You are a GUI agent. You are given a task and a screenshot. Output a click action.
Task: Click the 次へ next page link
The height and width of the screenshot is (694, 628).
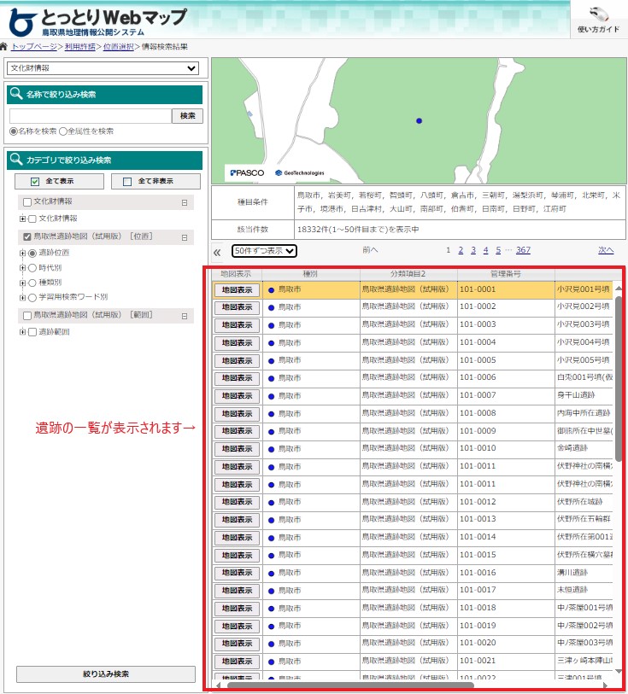tap(606, 250)
